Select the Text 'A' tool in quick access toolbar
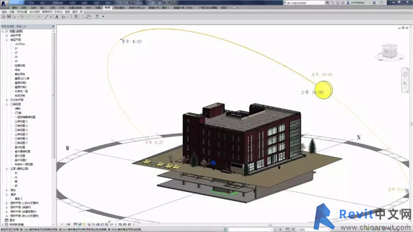 pyautogui.click(x=57, y=17)
